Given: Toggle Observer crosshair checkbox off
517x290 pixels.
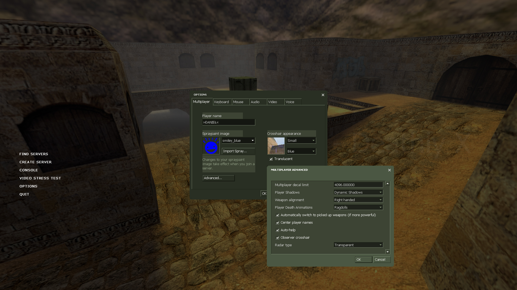Looking at the screenshot, I should [277, 238].
